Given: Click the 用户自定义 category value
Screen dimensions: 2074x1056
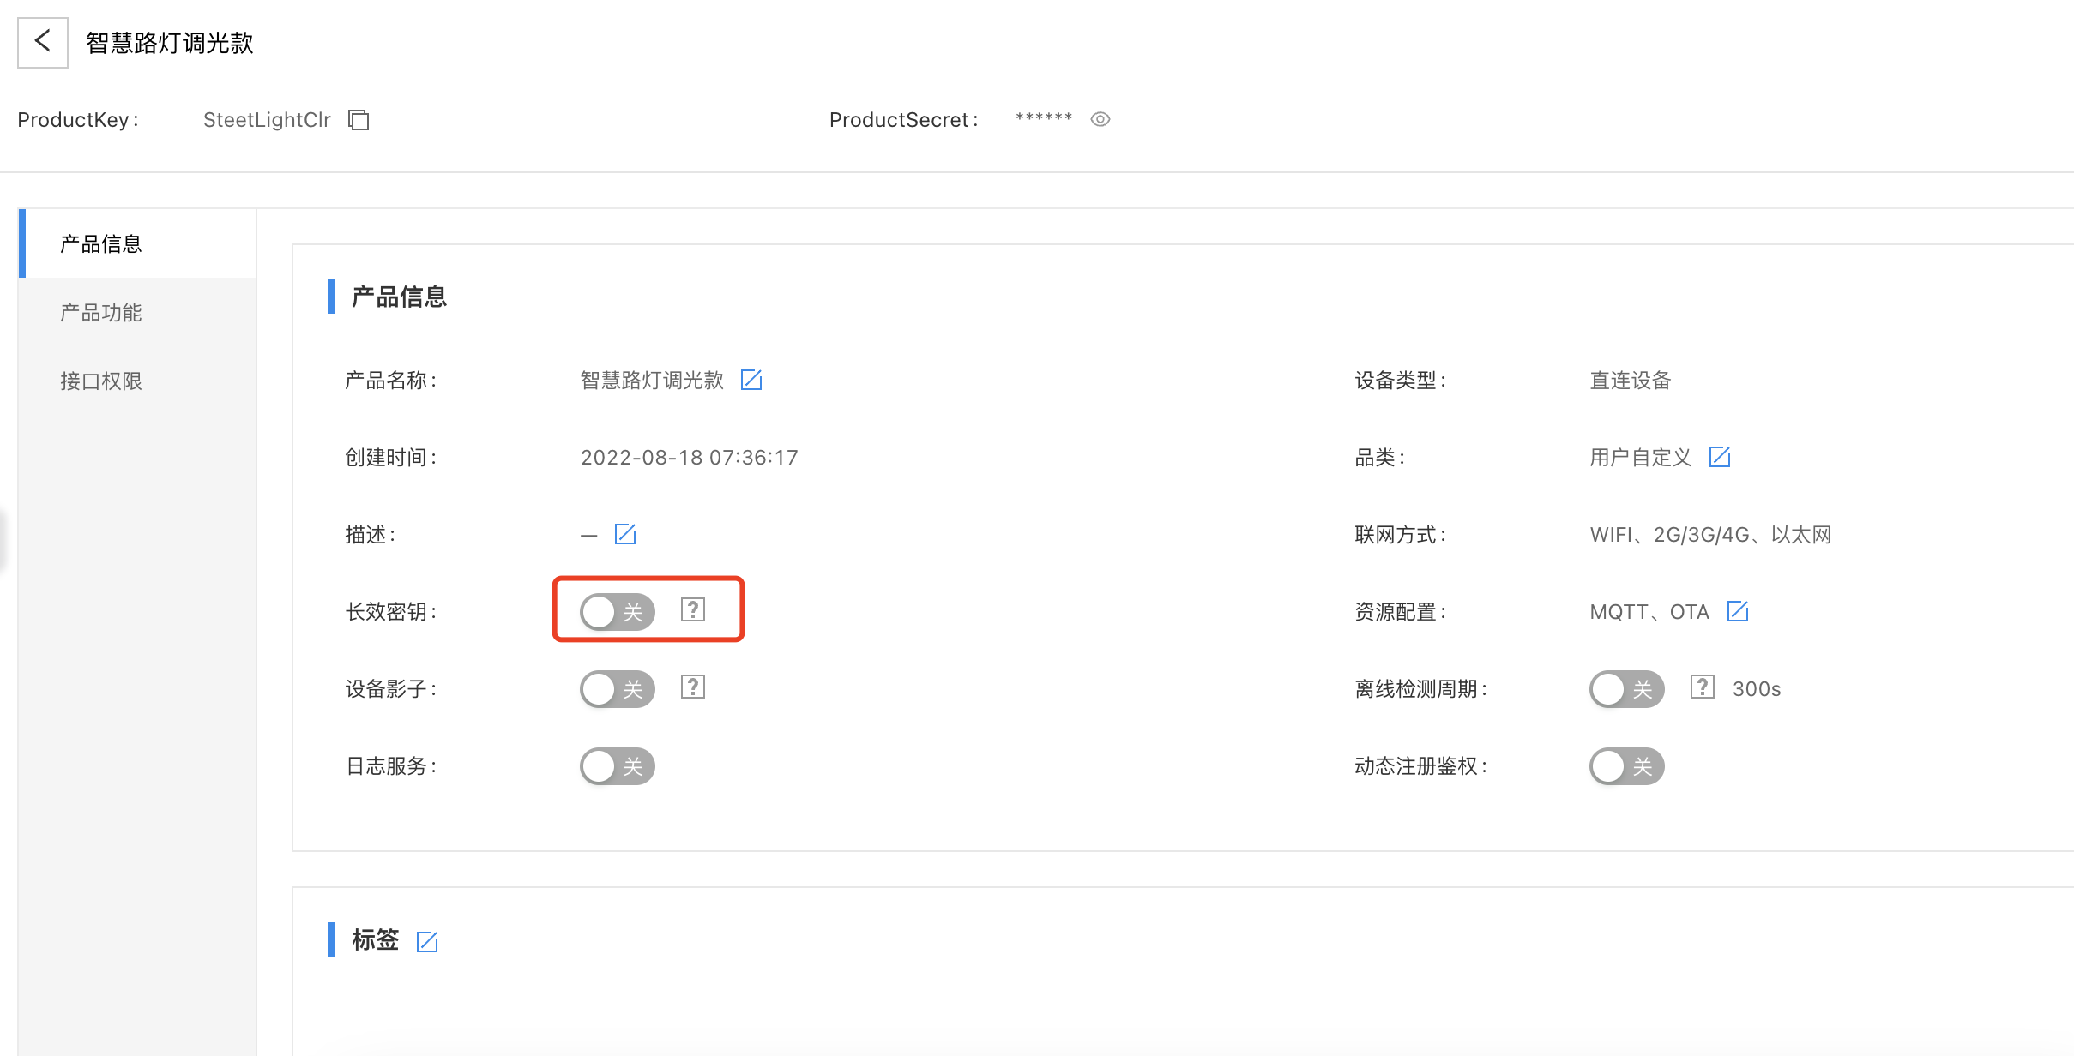Looking at the screenshot, I should point(1641,458).
